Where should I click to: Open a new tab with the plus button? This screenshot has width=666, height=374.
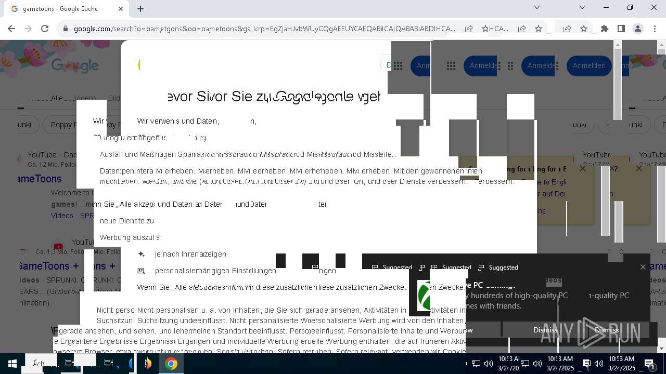[x=140, y=9]
